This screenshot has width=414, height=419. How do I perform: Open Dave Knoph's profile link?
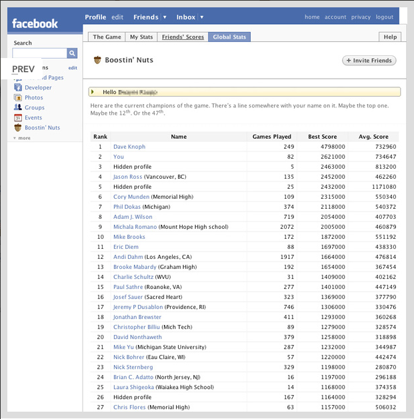point(129,147)
